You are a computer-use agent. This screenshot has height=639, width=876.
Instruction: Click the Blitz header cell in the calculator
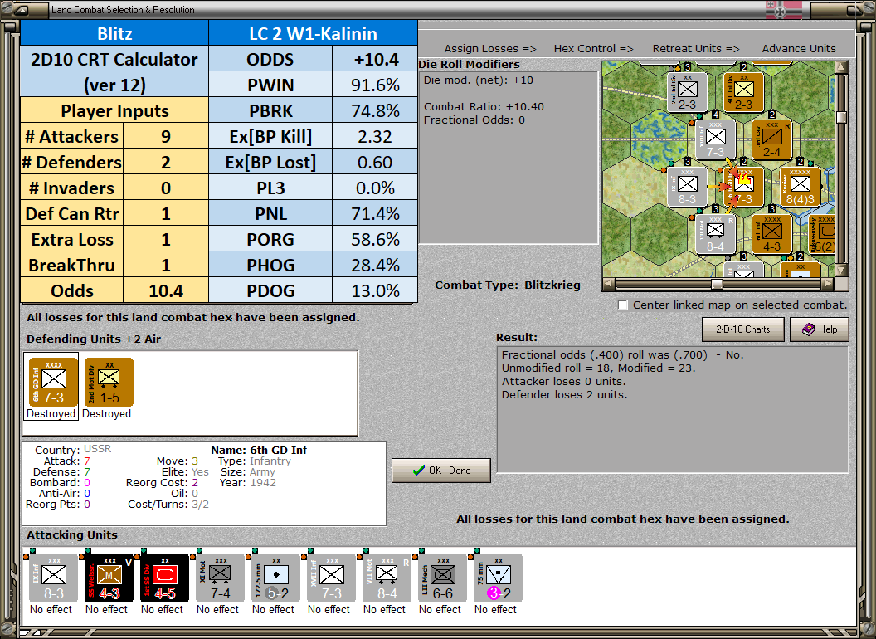tap(114, 33)
